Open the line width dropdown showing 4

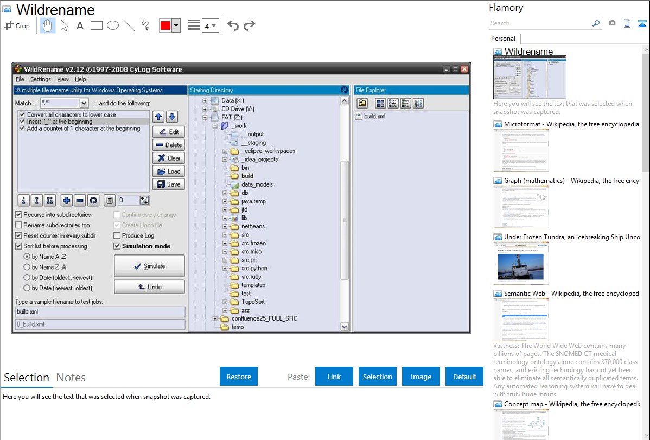[210, 25]
